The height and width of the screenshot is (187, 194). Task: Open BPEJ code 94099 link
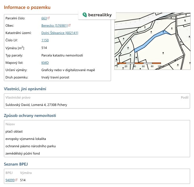(10, 180)
